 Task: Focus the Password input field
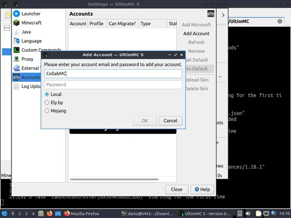[x=113, y=85]
